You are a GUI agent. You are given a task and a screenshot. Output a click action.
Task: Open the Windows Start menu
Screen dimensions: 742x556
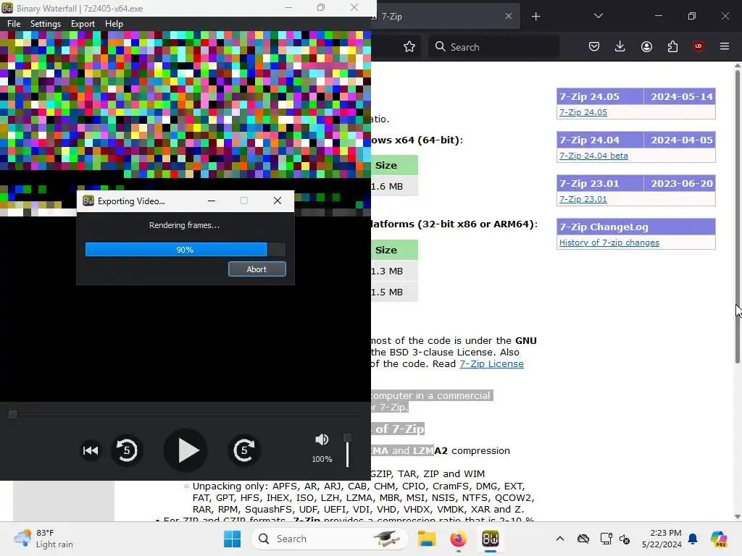[x=232, y=539]
